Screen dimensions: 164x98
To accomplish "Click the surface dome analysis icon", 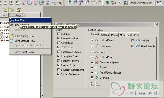I will pos(29,2).
